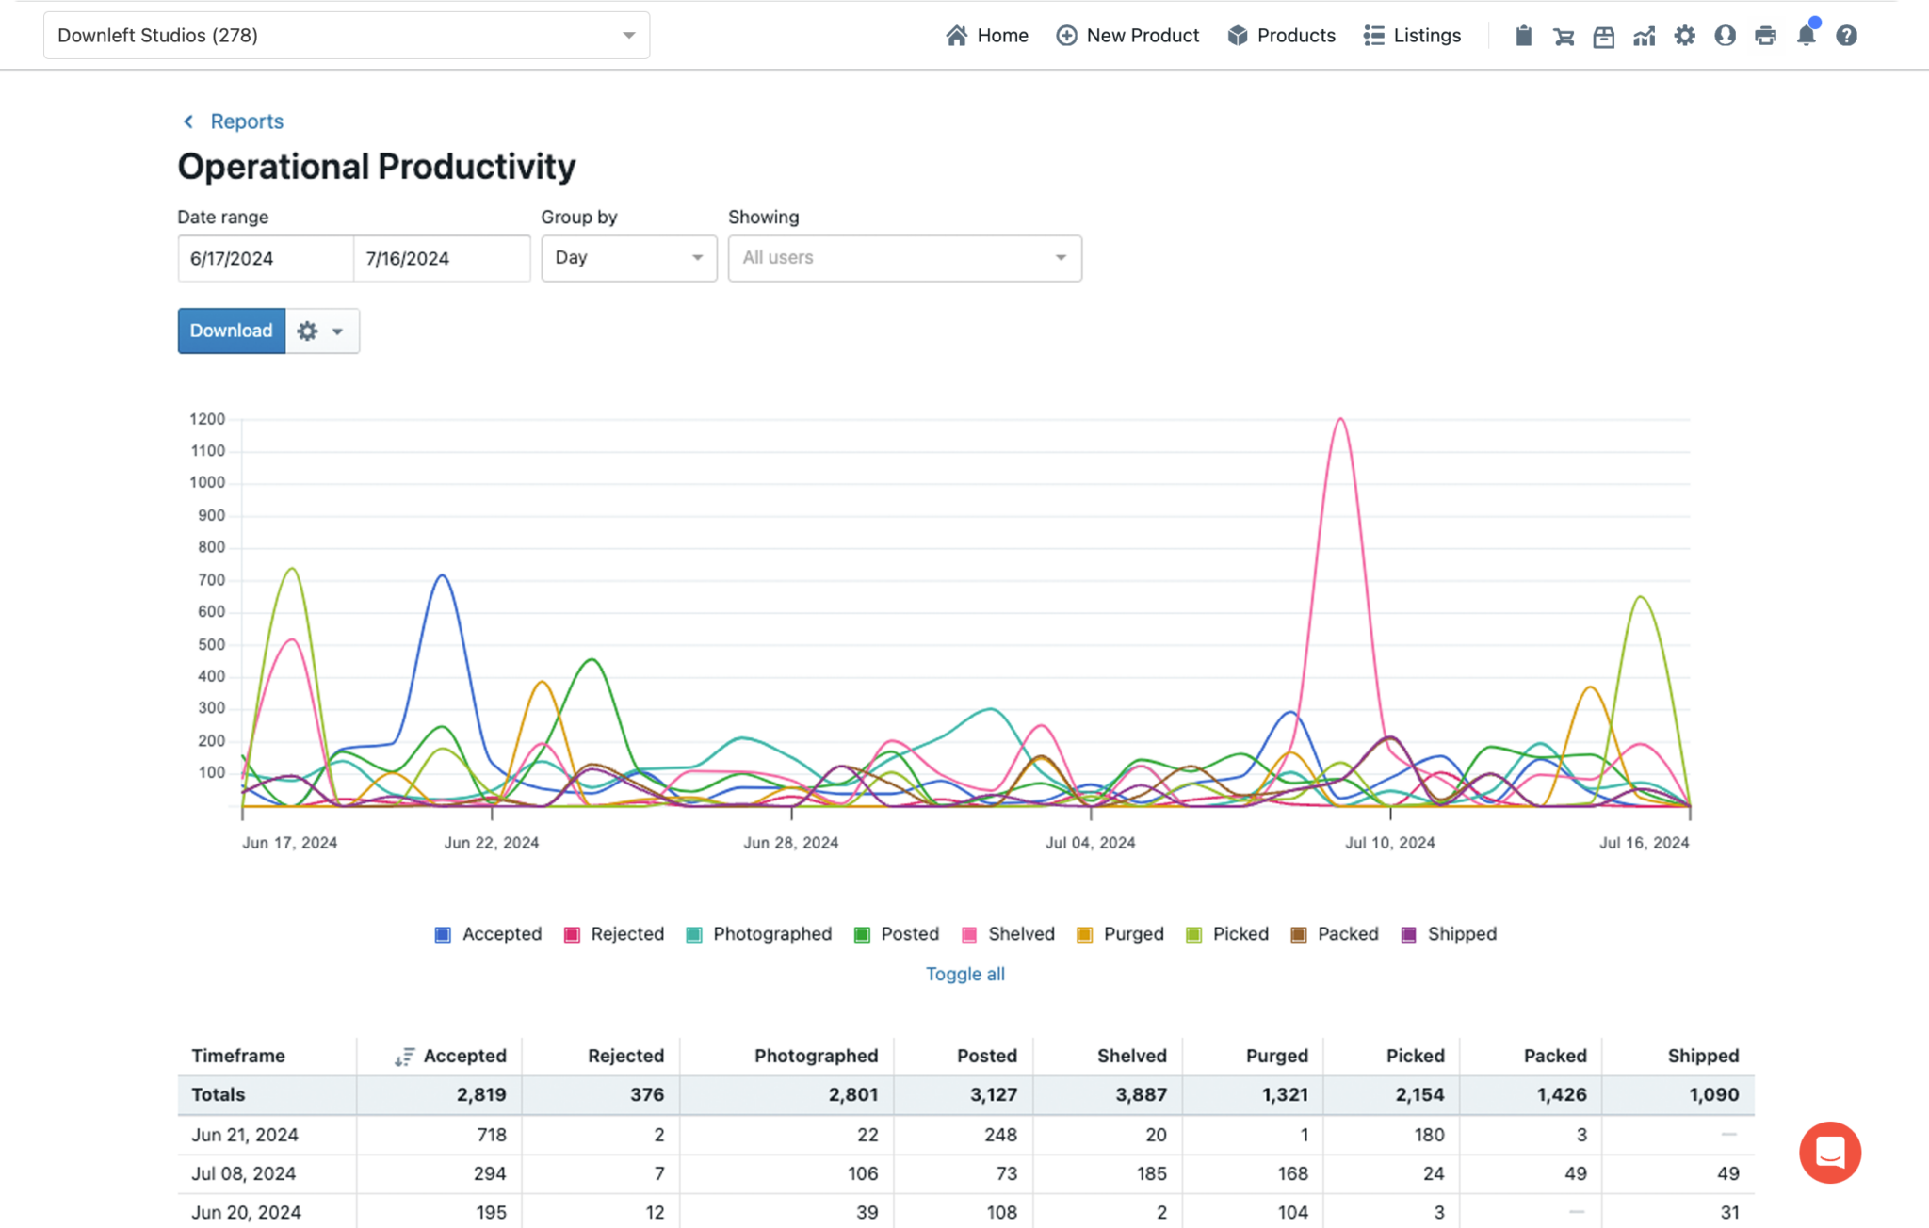Open the shopping cart orders icon
Image resolution: width=1929 pixels, height=1228 pixels.
click(1564, 35)
